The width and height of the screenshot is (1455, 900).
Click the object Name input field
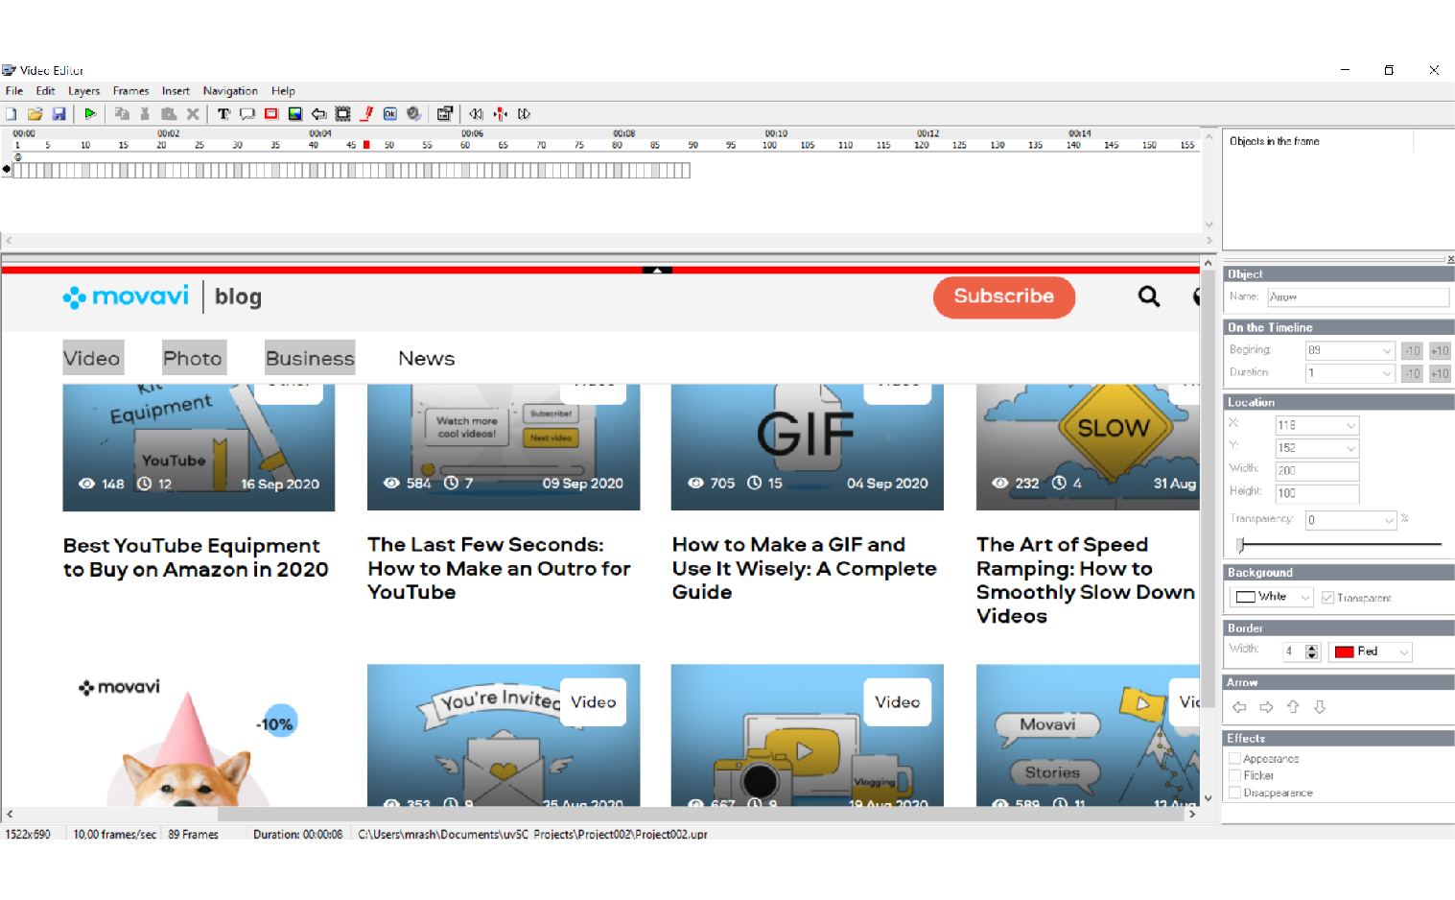pyautogui.click(x=1358, y=297)
